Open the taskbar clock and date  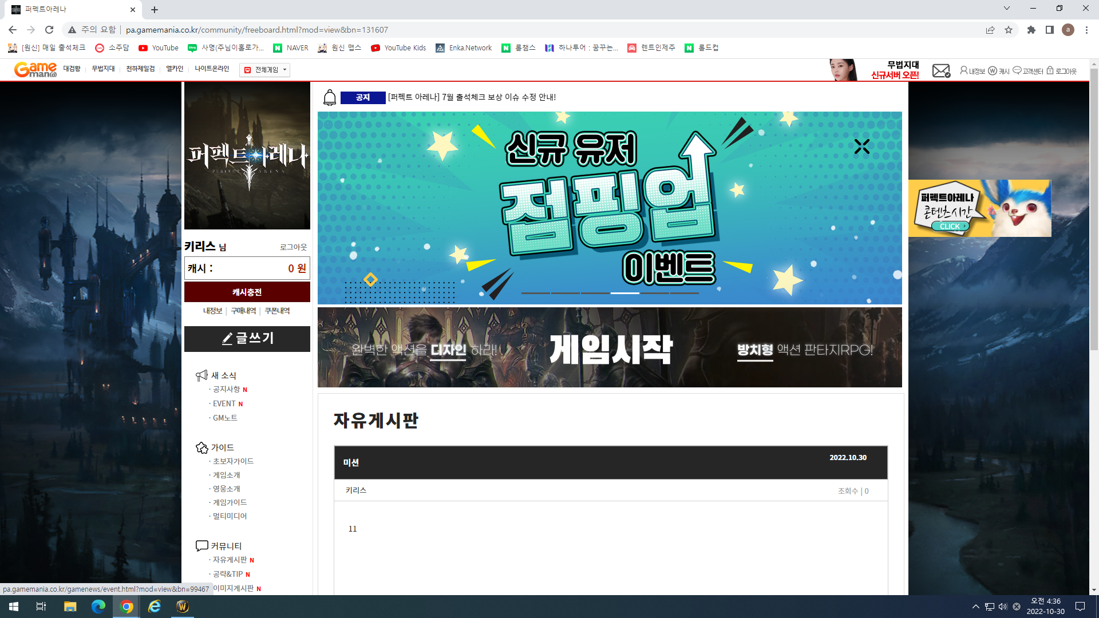point(1045,607)
